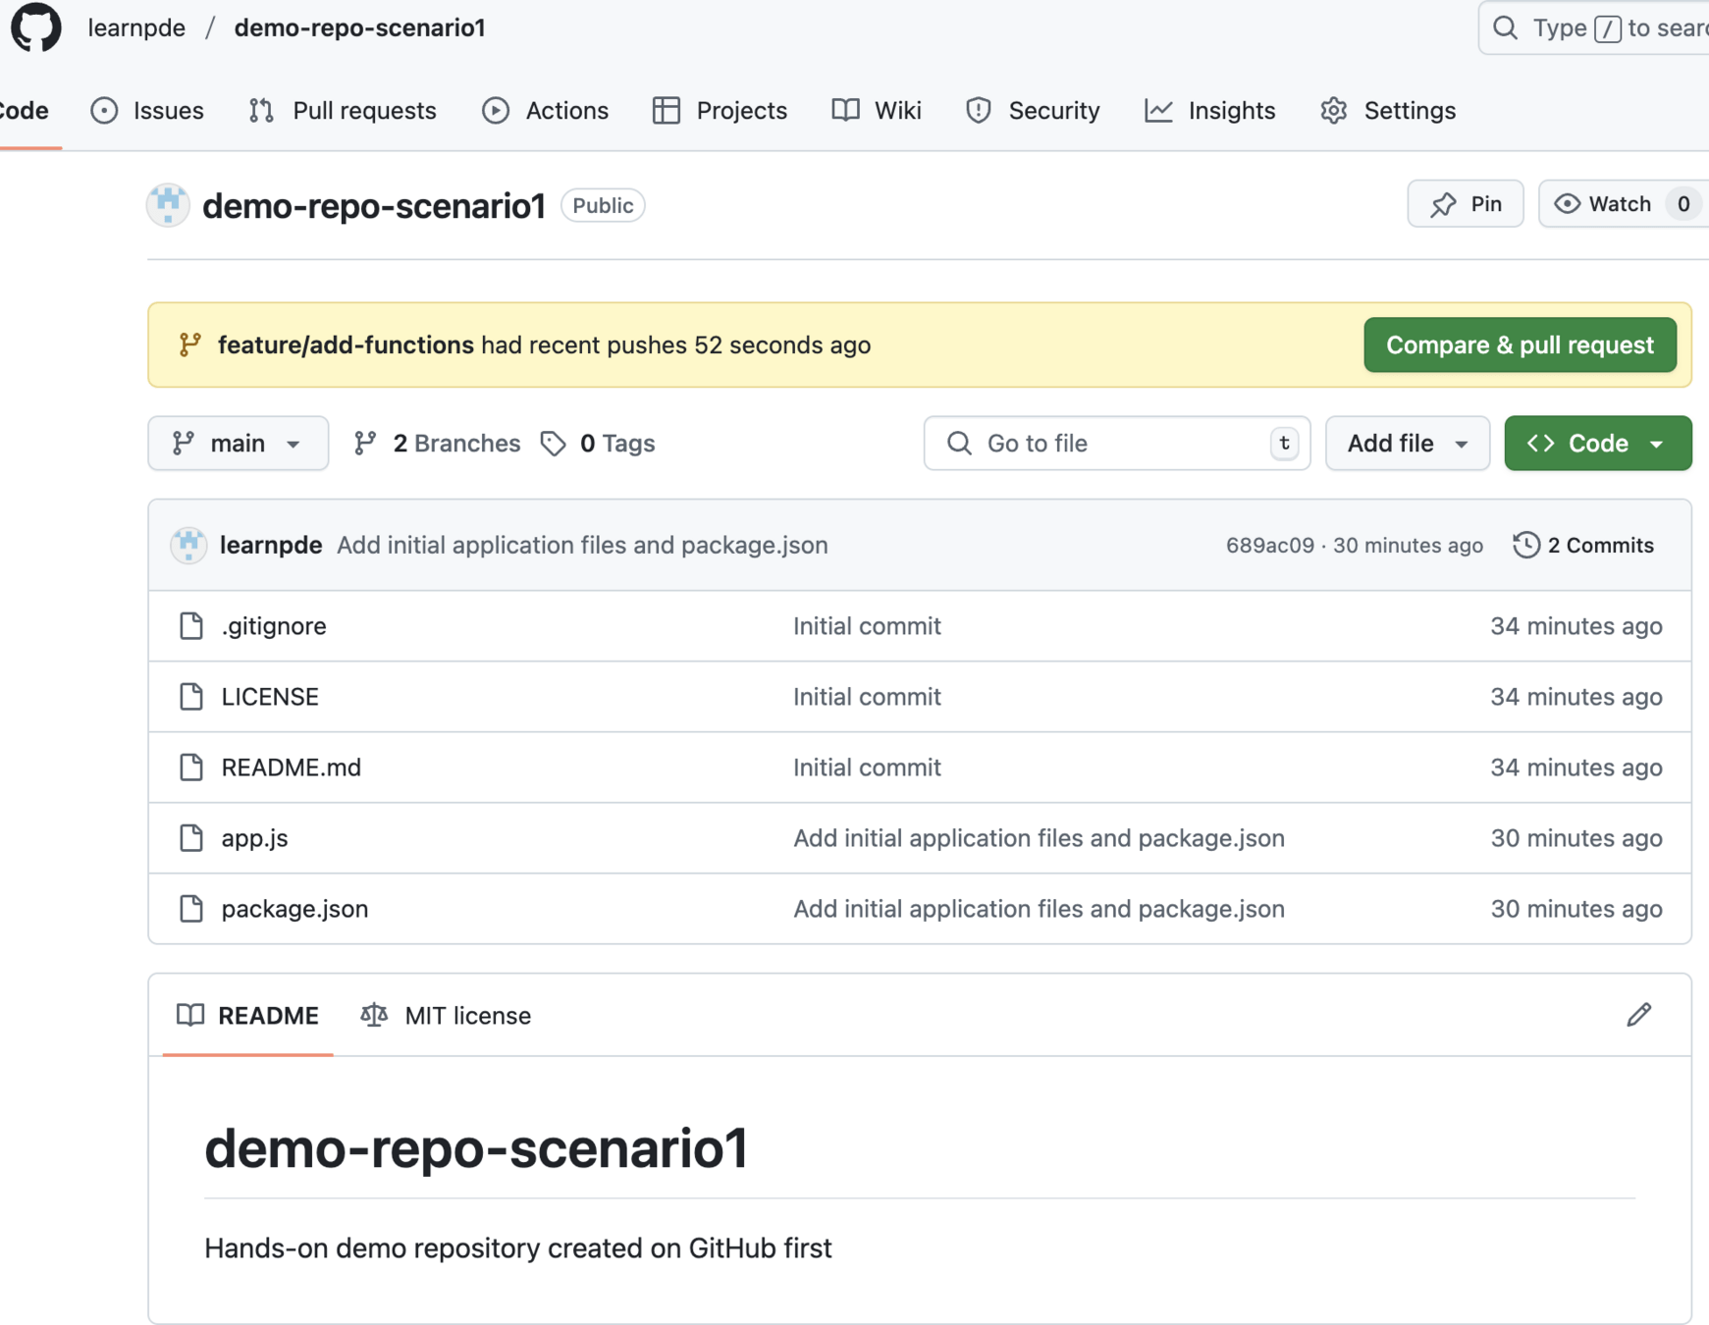The width and height of the screenshot is (1709, 1325).
Task: Open the Wiki tab
Action: 877,110
